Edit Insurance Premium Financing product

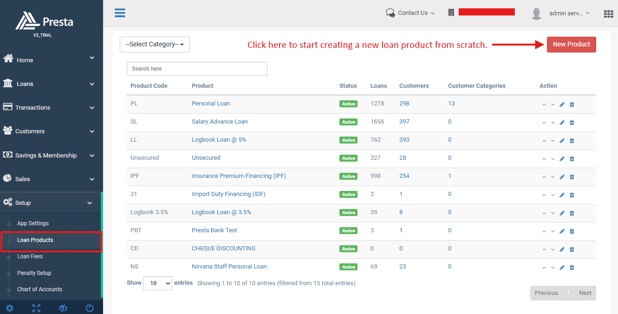562,177
